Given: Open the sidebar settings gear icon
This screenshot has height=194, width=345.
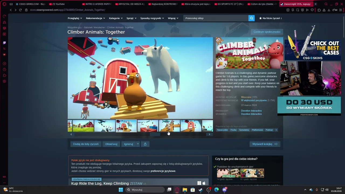Looking at the screenshot, I should coord(4,81).
